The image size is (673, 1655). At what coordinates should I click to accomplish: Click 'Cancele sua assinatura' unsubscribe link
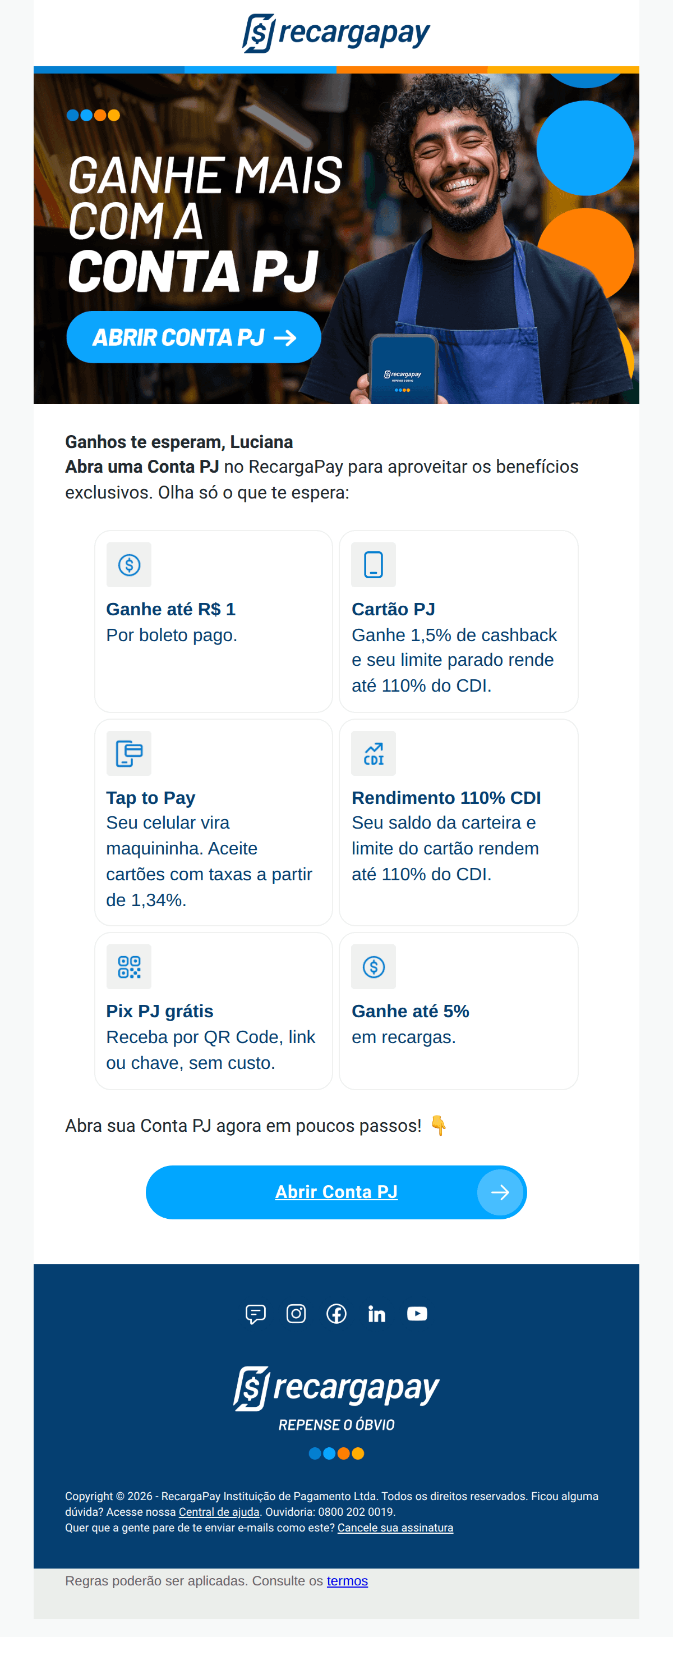coord(395,1528)
